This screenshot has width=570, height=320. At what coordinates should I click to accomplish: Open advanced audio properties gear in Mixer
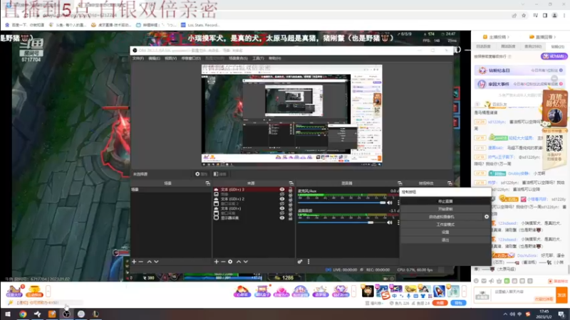[300, 262]
